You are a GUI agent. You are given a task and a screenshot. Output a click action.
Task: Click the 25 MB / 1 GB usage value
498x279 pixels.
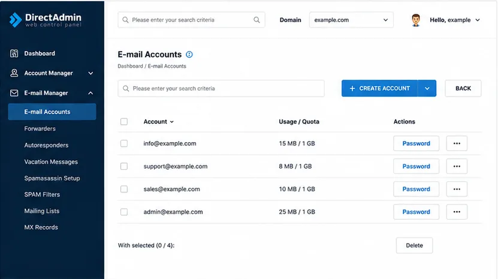pos(297,212)
